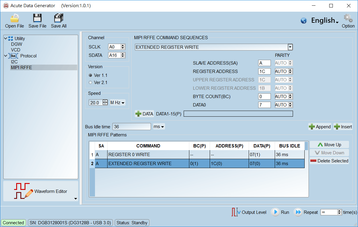The height and width of the screenshot is (227, 358).
Task: Click the Bus Idle time input field
Action: point(131,127)
